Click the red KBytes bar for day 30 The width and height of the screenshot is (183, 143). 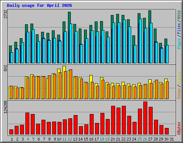(167, 131)
